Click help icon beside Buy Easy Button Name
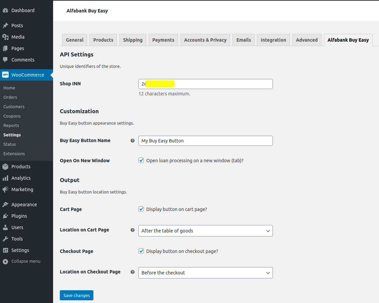The height and width of the screenshot is (303, 379). tap(132, 141)
